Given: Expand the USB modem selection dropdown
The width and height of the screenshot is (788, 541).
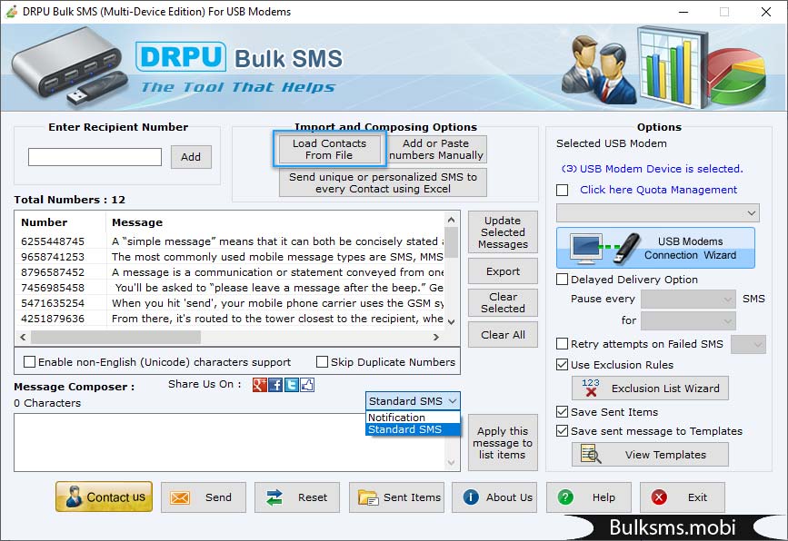Looking at the screenshot, I should (x=657, y=212).
